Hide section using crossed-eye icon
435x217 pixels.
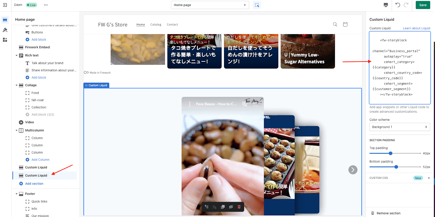pyautogui.click(x=231, y=207)
